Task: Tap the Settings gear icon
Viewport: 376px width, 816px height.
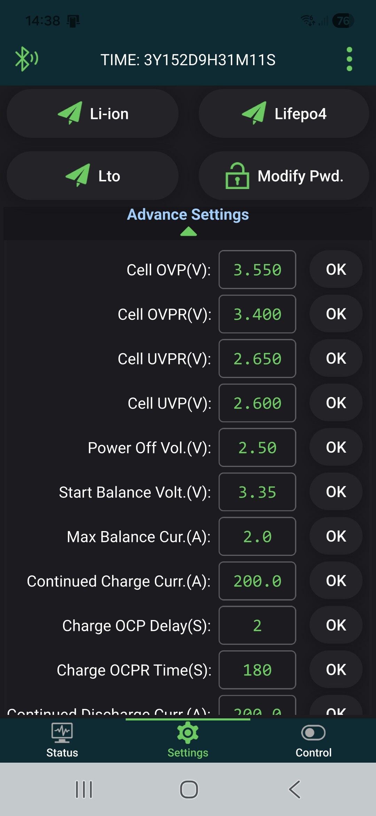Action: tap(188, 733)
